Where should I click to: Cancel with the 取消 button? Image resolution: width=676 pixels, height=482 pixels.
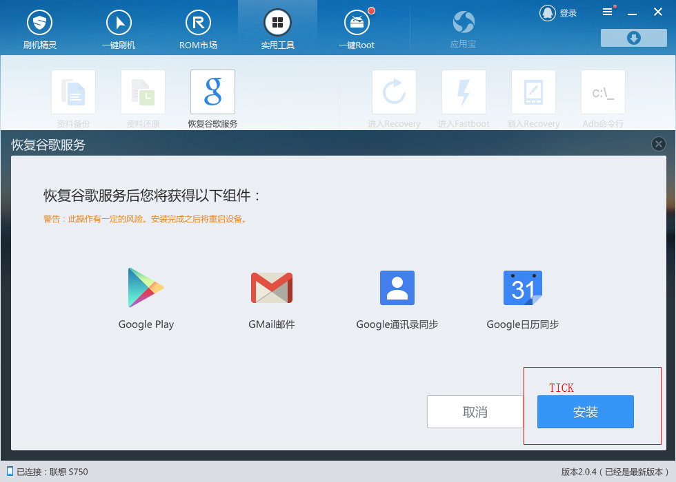coord(475,412)
